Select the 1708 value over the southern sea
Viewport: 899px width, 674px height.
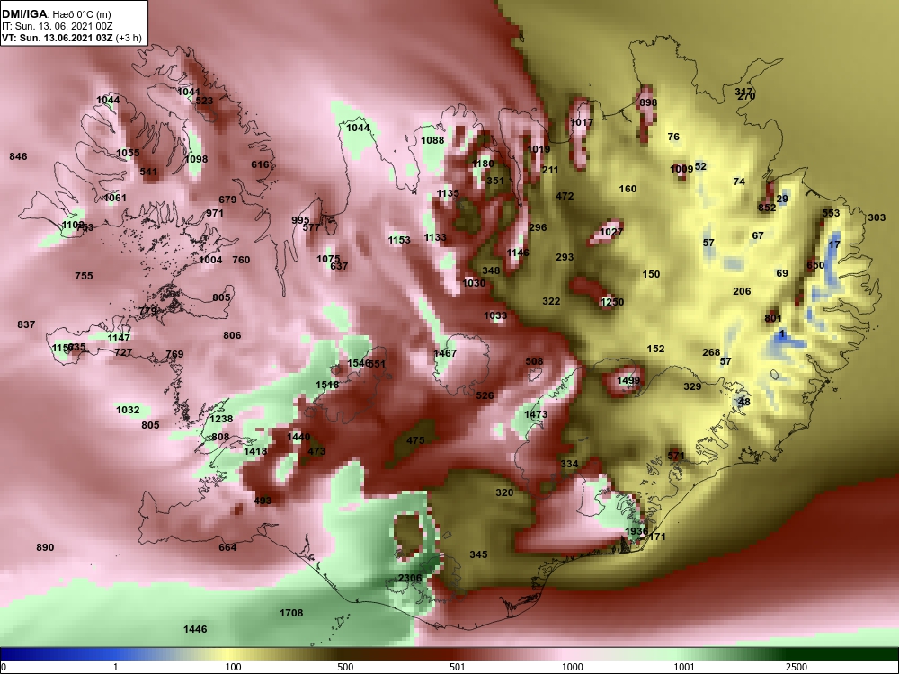(291, 613)
